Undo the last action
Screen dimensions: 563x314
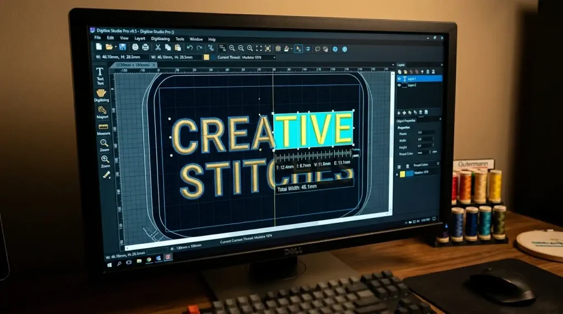coord(190,48)
